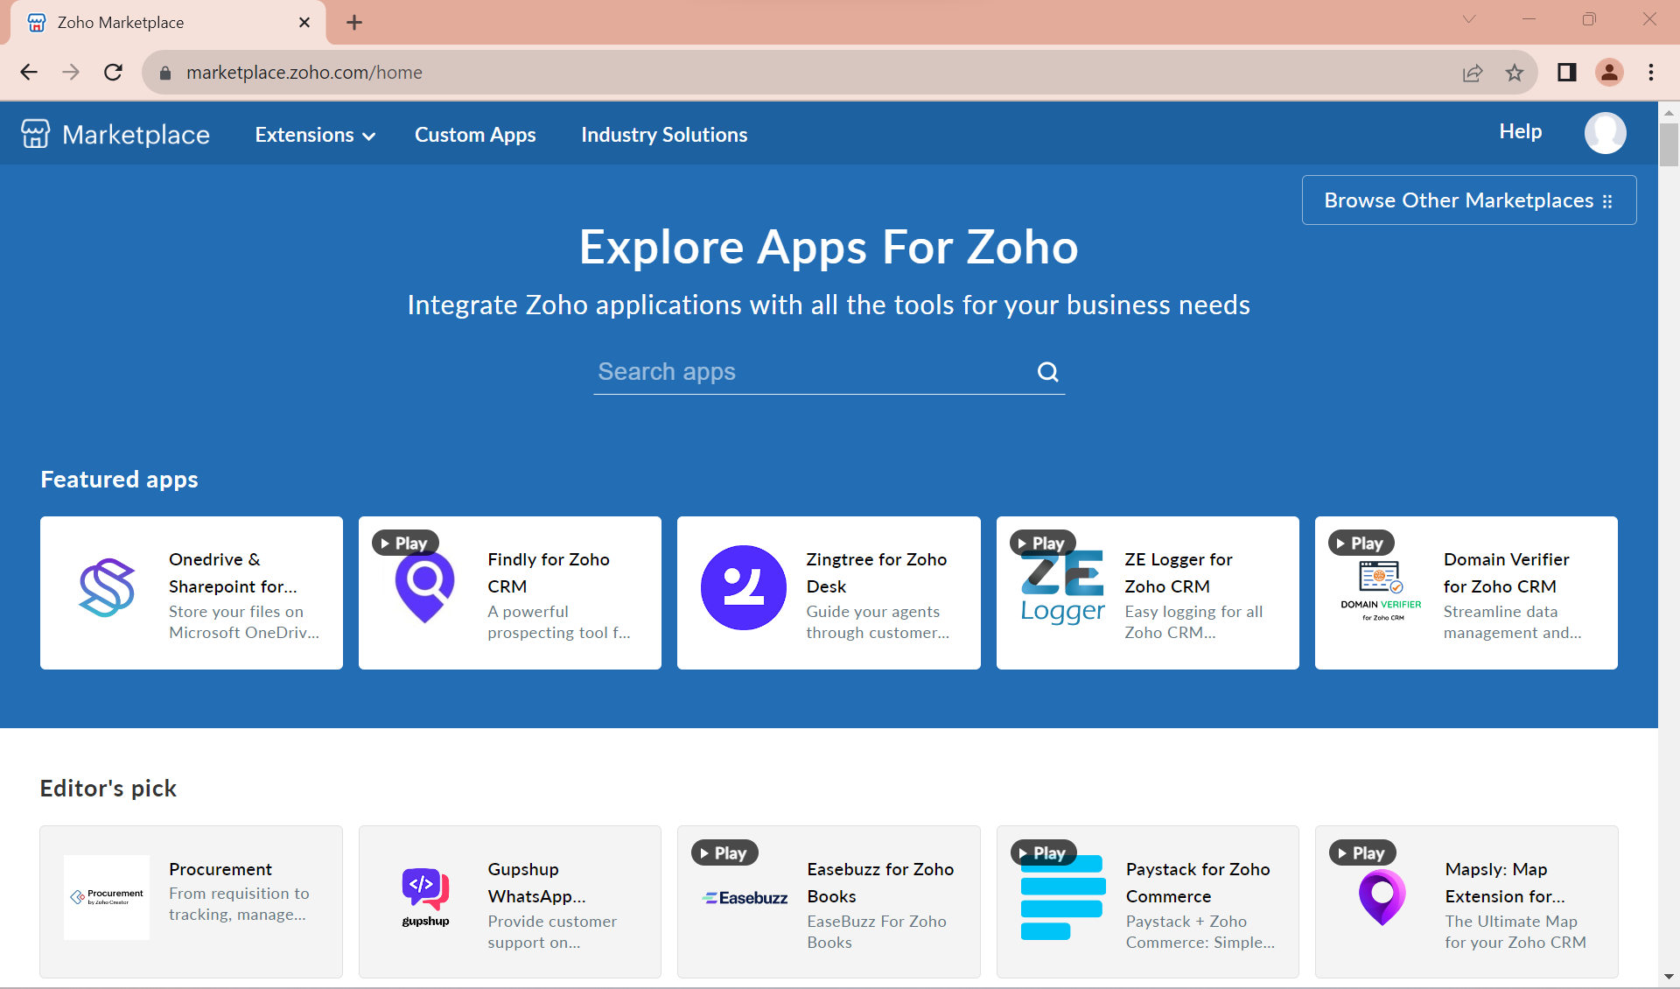The height and width of the screenshot is (989, 1680).
Task: Click the Onedrive & Sharepoint app icon
Action: (107, 587)
